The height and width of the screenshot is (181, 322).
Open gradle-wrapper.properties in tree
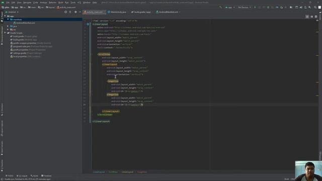[x=30, y=43]
